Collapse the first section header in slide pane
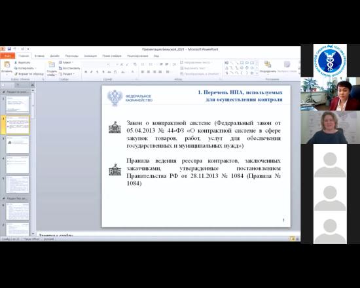This screenshot has height=288, width=360. [3, 92]
